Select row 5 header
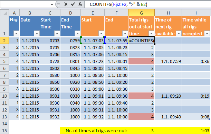Screen dimensions: 211x134 [4, 61]
